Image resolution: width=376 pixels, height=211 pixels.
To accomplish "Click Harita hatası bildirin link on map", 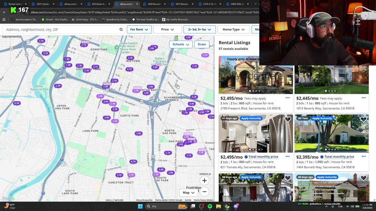I will tap(203, 200).
